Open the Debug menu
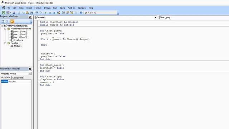The width and height of the screenshot is (229, 129). click(47, 8)
